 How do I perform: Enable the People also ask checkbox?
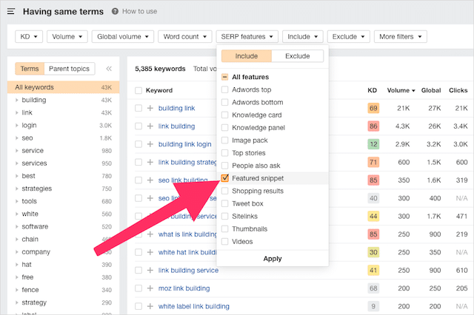tap(225, 166)
